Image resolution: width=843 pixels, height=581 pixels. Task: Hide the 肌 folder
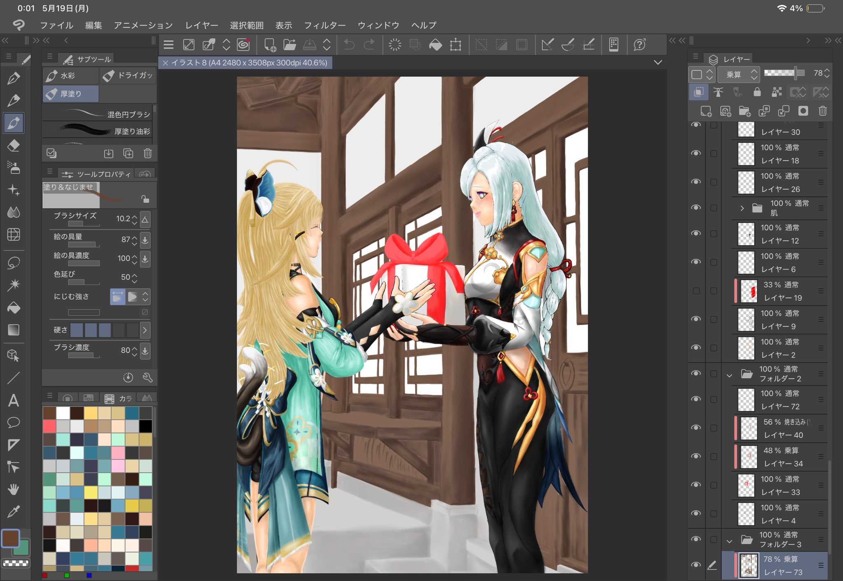pyautogui.click(x=696, y=207)
